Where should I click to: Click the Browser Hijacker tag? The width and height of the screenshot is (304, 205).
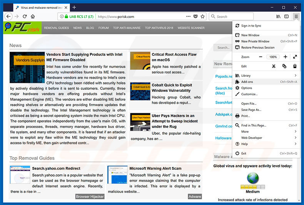[x=90, y=197]
